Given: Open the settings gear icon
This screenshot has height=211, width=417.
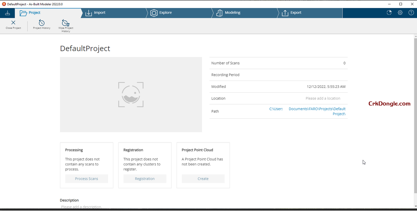Looking at the screenshot, I should coord(400,13).
